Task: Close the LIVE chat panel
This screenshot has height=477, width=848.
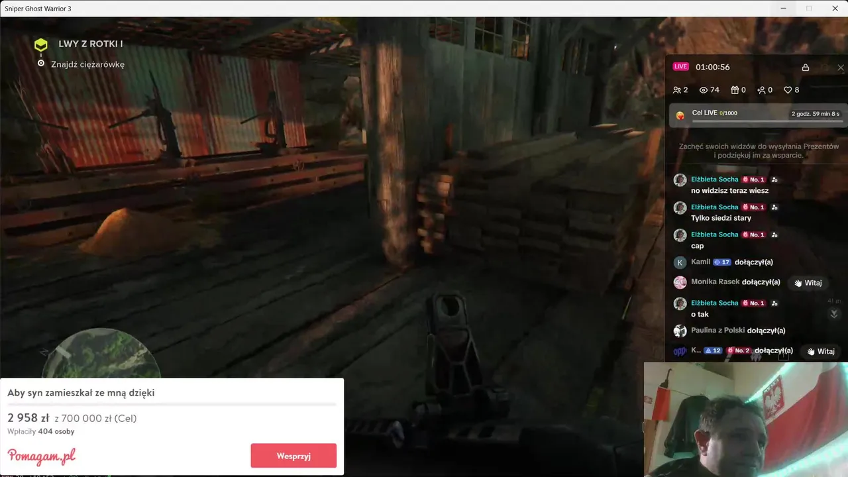Action: point(841,68)
